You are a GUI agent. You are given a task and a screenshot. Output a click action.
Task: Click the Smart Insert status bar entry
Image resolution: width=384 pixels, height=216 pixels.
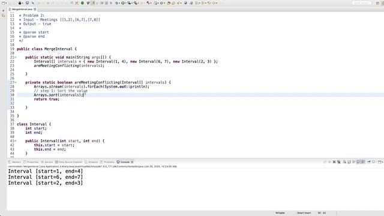pos(304,213)
